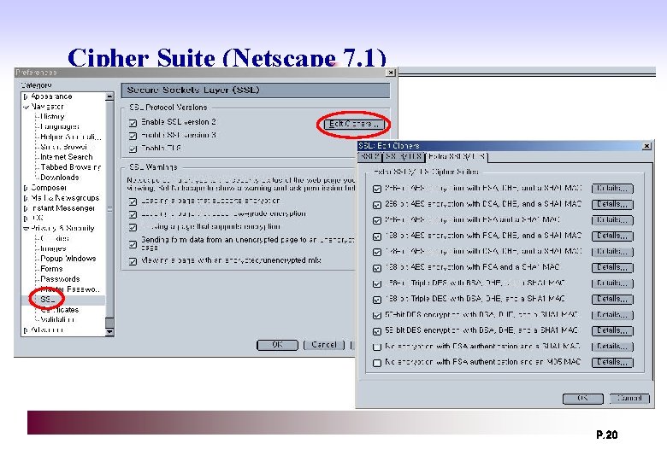Select Tabbed Browsing in the tree
The width and height of the screenshot is (667, 461).
[x=71, y=167]
